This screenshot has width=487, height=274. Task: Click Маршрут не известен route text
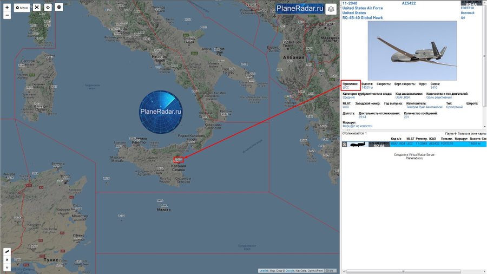(x=357, y=126)
